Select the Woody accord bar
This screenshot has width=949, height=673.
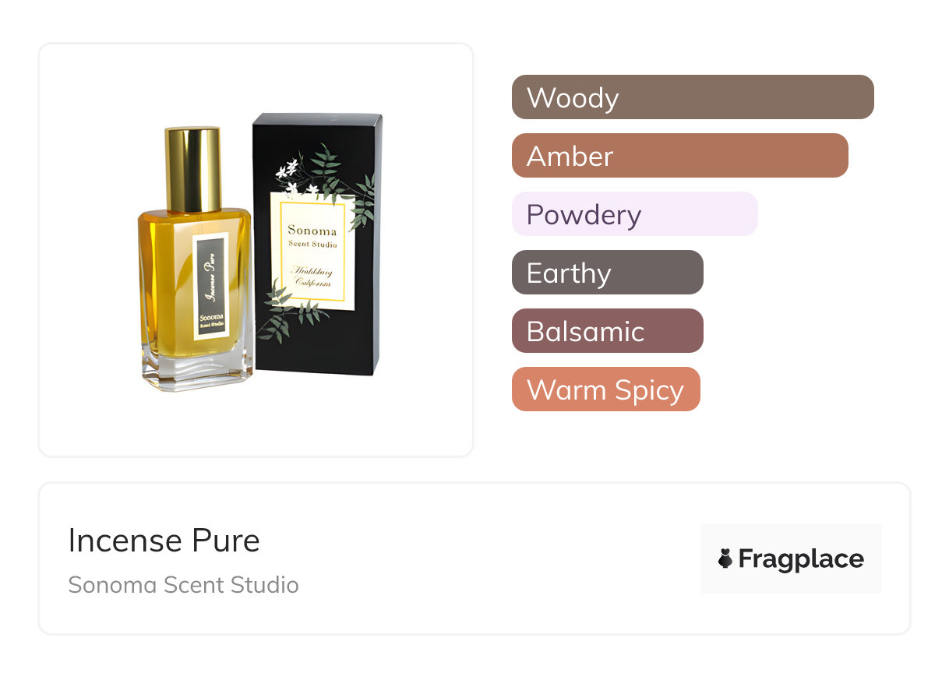tap(693, 97)
